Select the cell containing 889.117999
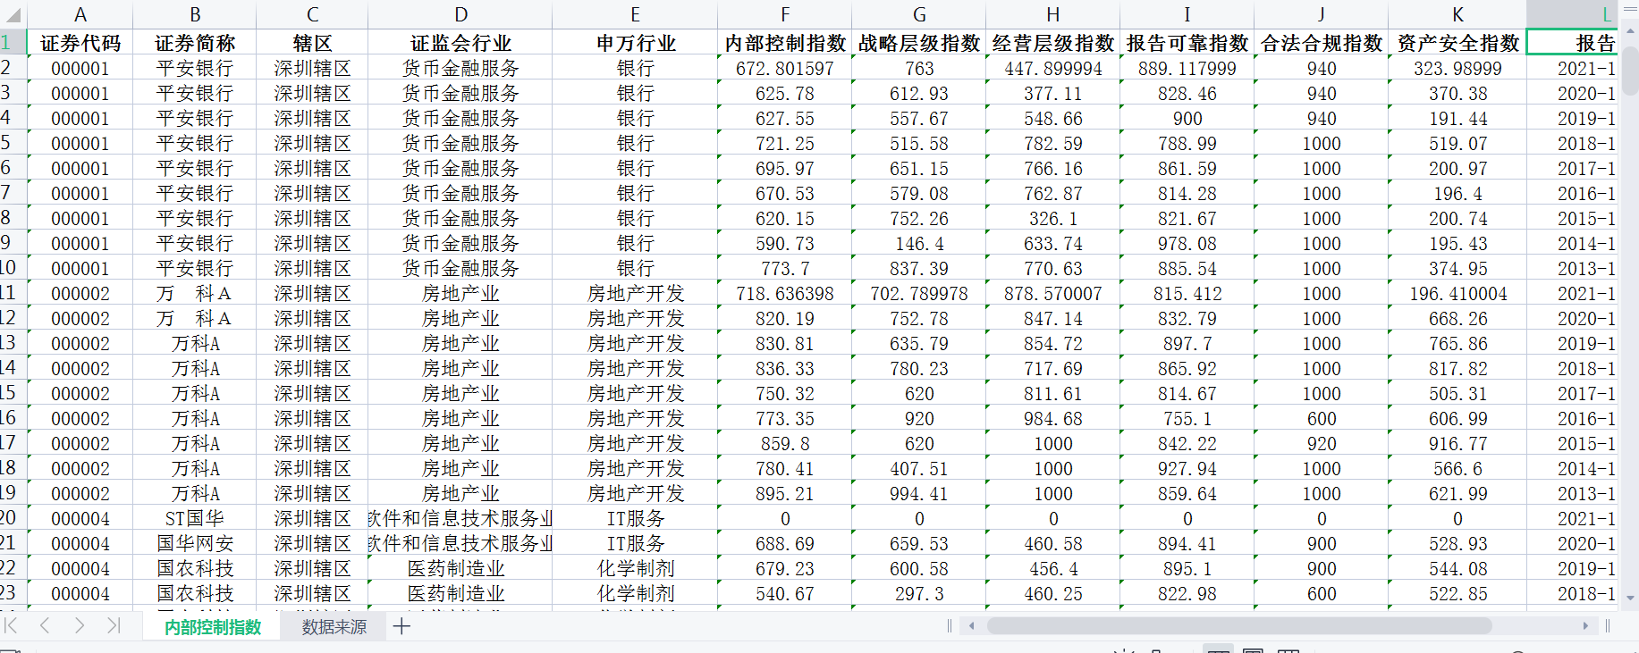This screenshot has width=1639, height=653. coord(1187,68)
